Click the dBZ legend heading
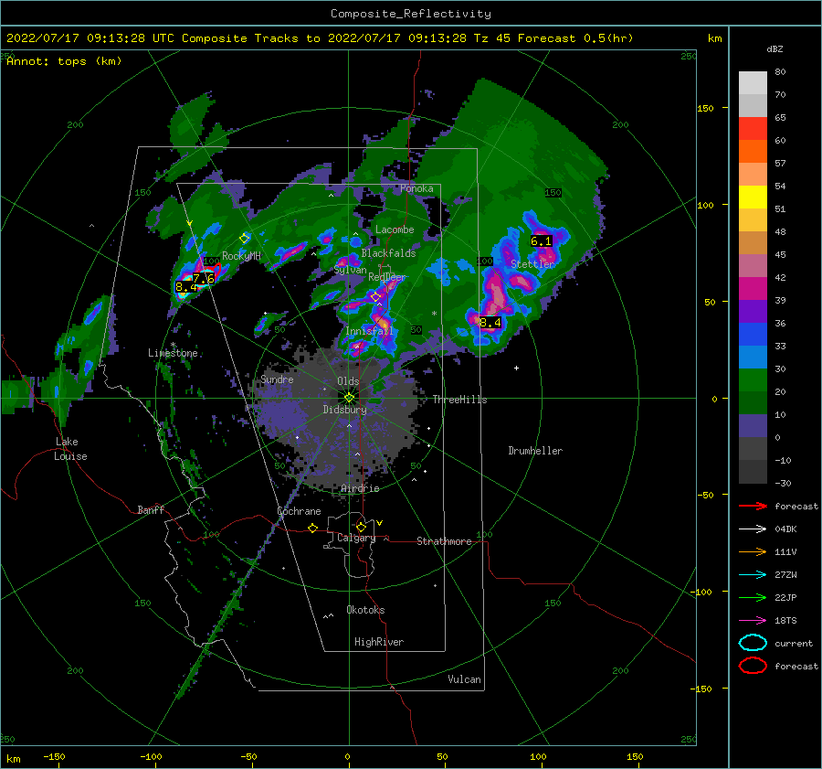 tap(775, 48)
